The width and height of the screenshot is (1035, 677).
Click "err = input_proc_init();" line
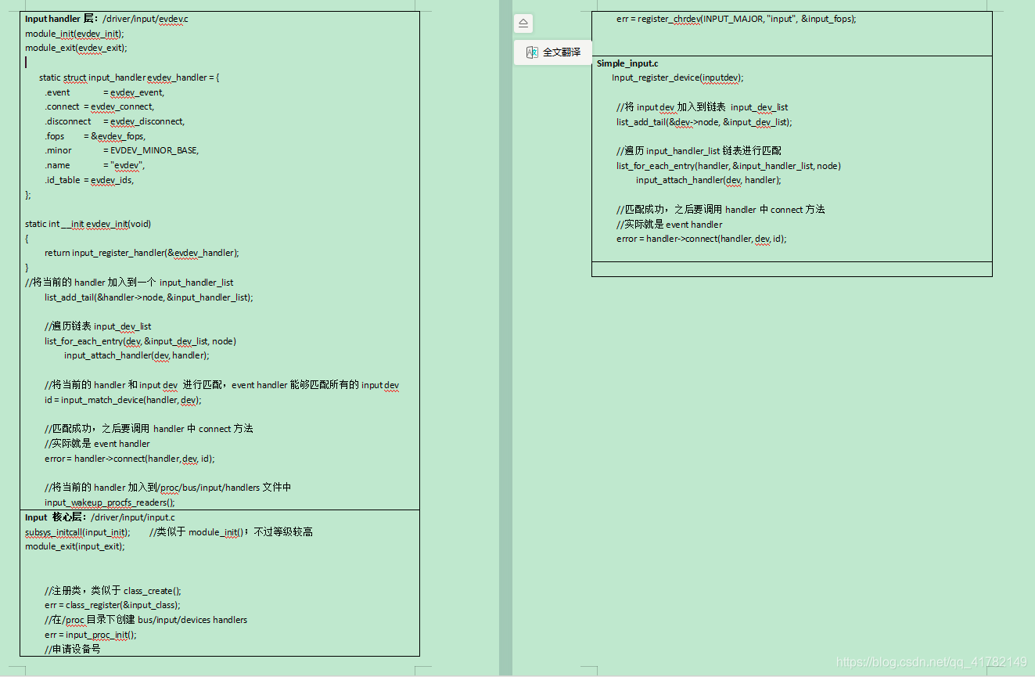pyautogui.click(x=91, y=635)
